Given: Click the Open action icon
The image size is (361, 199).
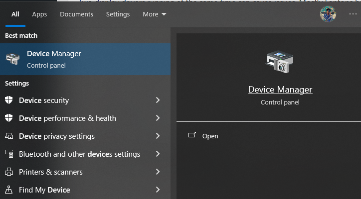Looking at the screenshot, I should click(x=192, y=135).
